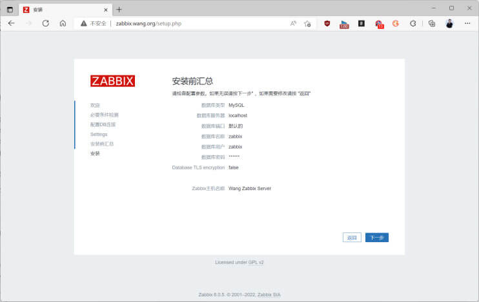479x302 pixels.
Task: Open the orange circular extension icon
Action: tap(396, 23)
